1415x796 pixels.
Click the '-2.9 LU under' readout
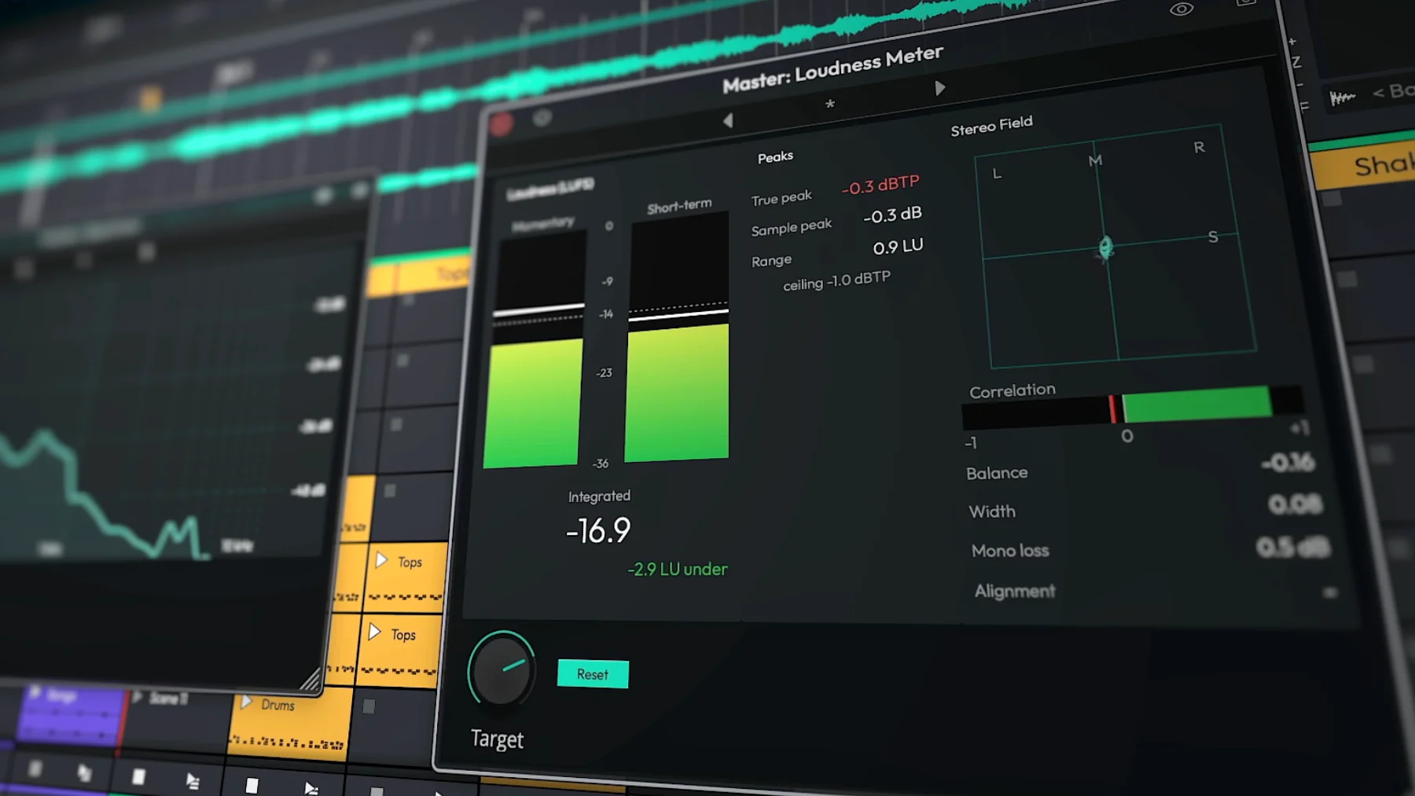pos(678,569)
